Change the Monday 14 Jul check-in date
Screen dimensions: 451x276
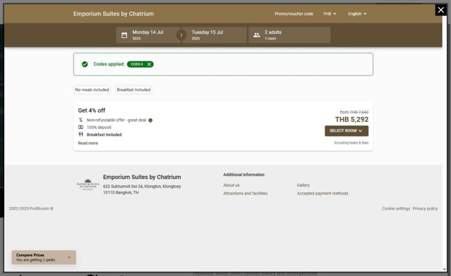(148, 35)
